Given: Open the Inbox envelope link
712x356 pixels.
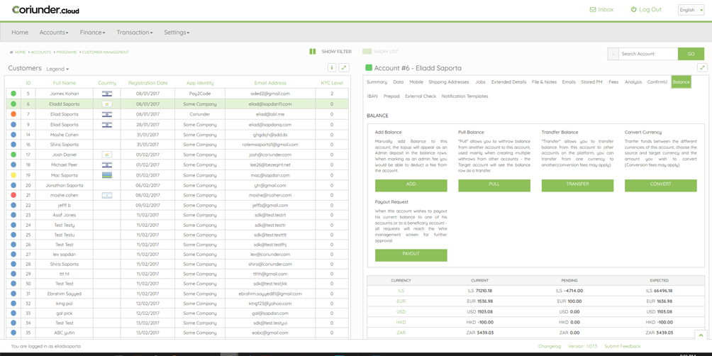Looking at the screenshot, I should (x=601, y=9).
